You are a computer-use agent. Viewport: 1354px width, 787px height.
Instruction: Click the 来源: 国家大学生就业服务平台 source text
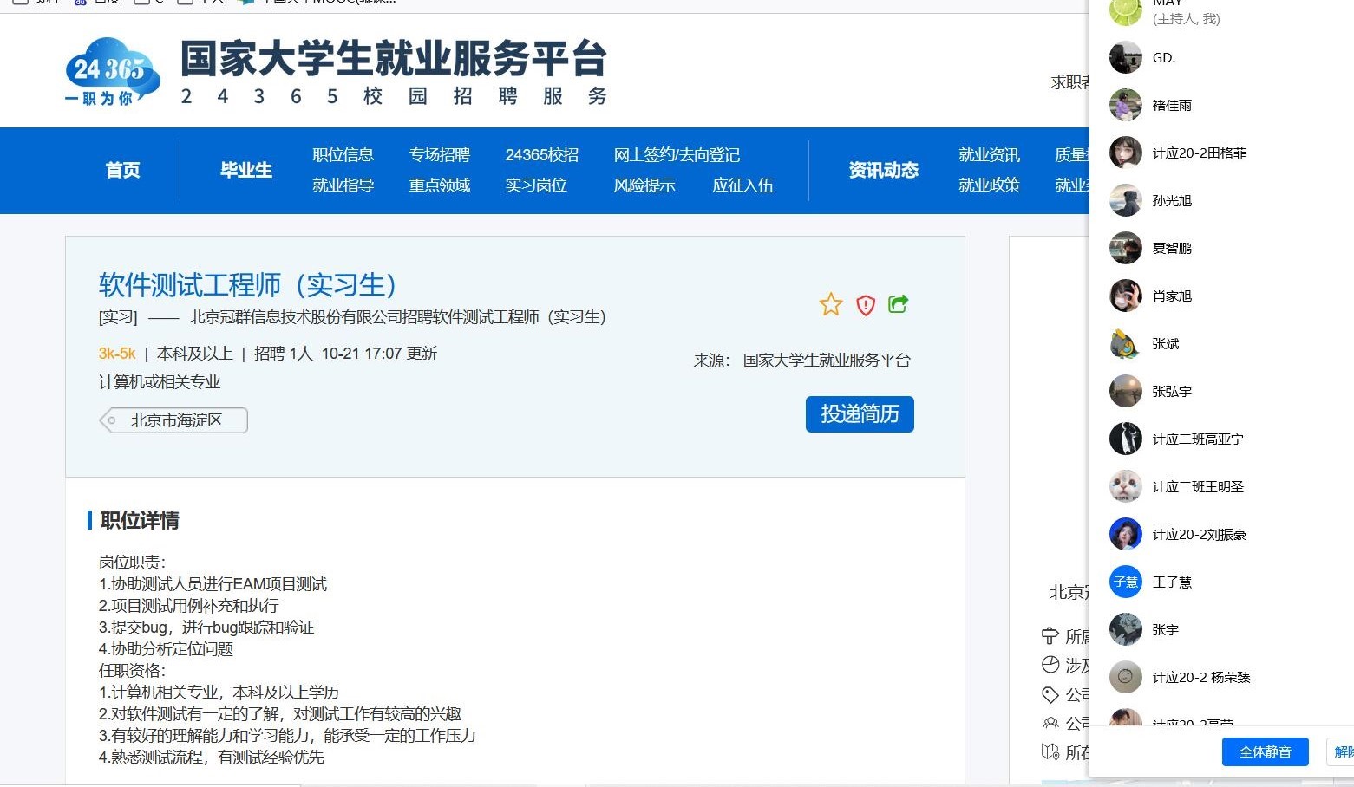coord(802,361)
